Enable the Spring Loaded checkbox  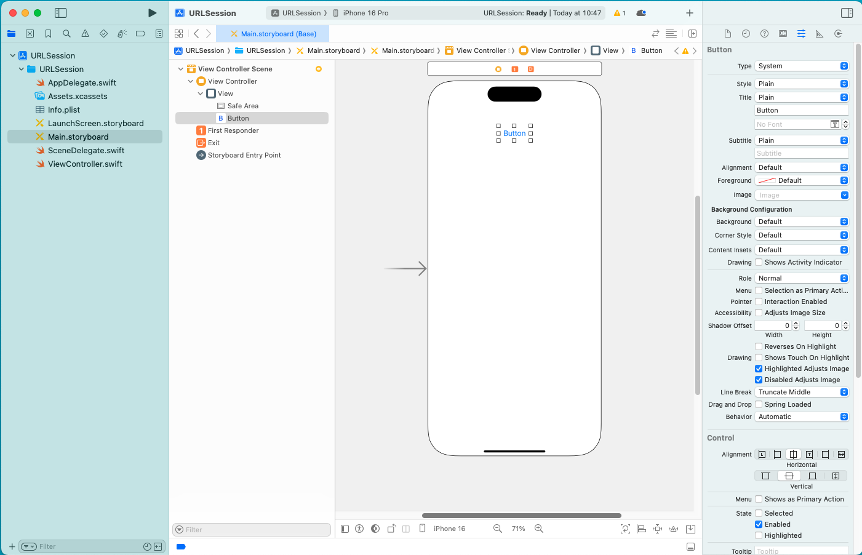[759, 404]
